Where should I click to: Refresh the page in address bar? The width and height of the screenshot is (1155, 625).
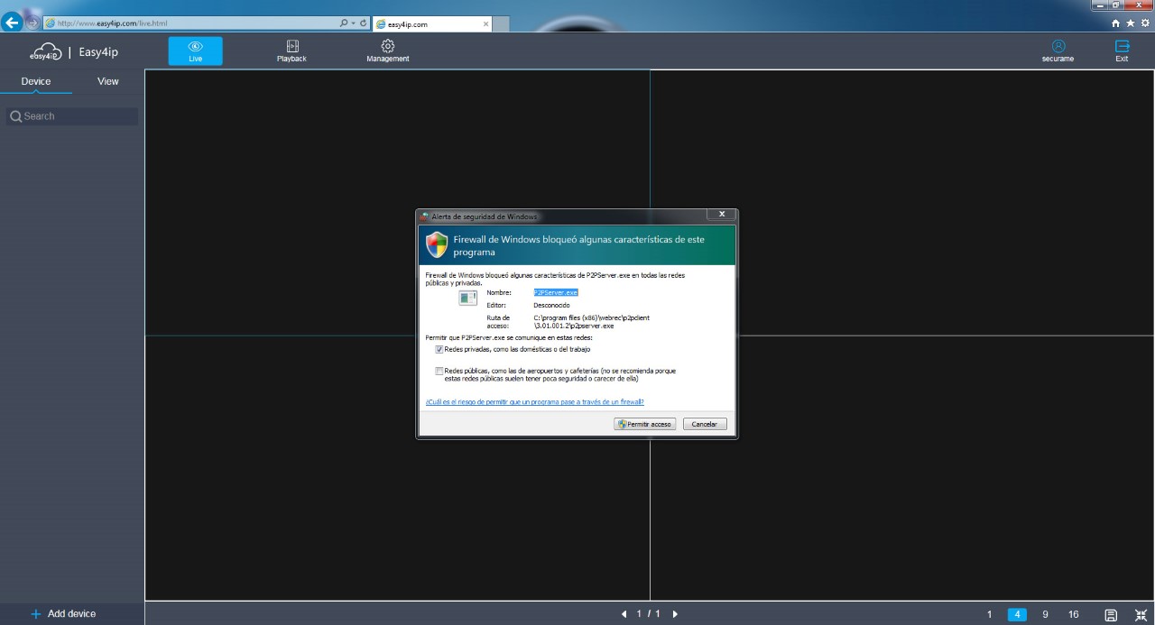point(364,23)
